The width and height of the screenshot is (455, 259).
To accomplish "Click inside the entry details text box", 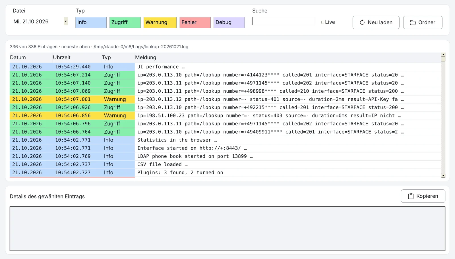I will tap(227, 229).
